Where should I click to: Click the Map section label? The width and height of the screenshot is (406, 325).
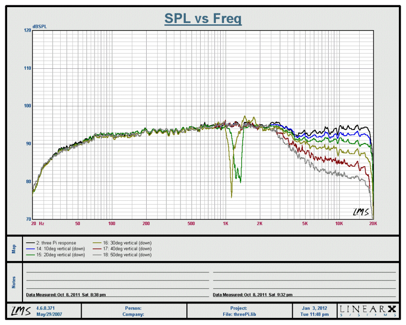click(14, 249)
